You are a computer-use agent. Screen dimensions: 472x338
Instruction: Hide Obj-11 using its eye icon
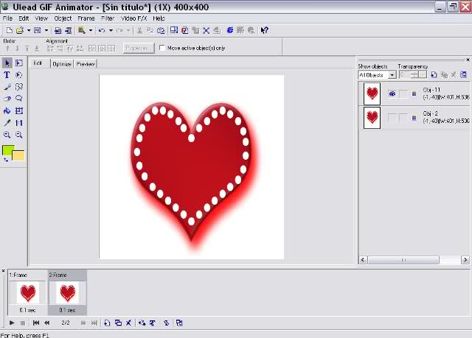click(392, 94)
